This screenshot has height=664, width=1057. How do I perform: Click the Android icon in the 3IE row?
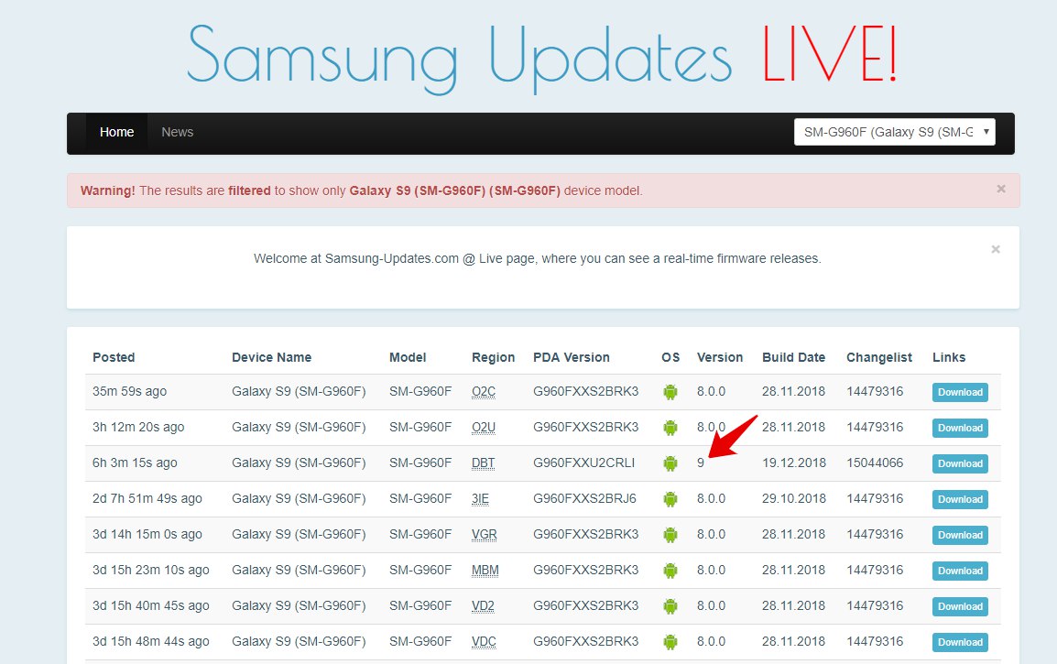click(670, 499)
